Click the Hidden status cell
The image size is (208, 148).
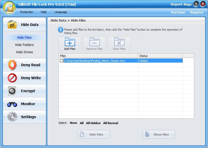point(160,61)
